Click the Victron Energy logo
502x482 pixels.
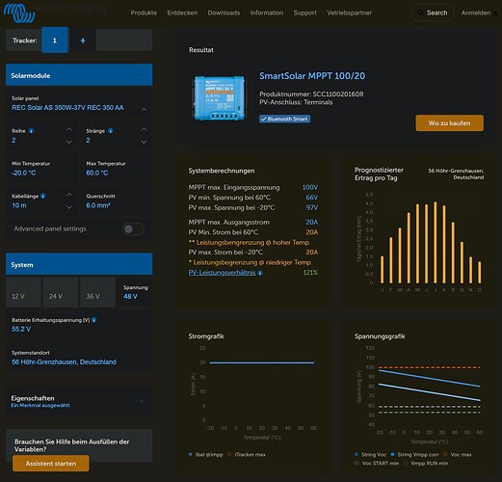(x=19, y=13)
